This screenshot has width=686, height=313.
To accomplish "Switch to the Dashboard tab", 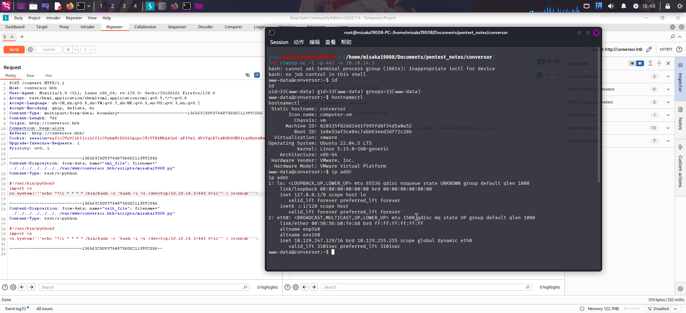I will pyautogui.click(x=15, y=27).
